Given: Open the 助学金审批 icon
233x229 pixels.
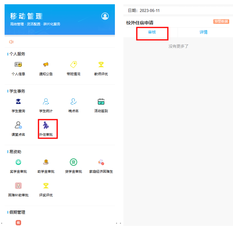Looking at the screenshot, I should [46, 162].
